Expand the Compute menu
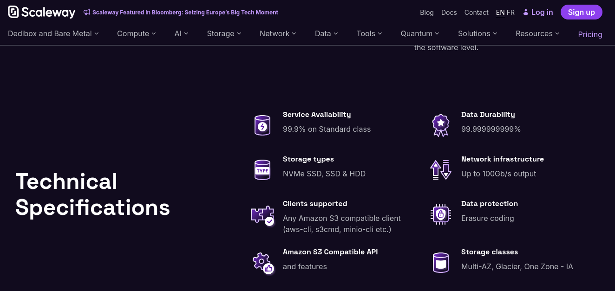 pyautogui.click(x=137, y=33)
